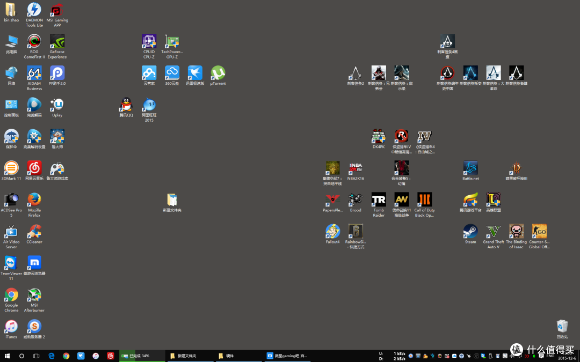This screenshot has width=580, height=362.
Task: Launch Counter-Strike Global Offensive shortcut
Action: [x=539, y=237]
